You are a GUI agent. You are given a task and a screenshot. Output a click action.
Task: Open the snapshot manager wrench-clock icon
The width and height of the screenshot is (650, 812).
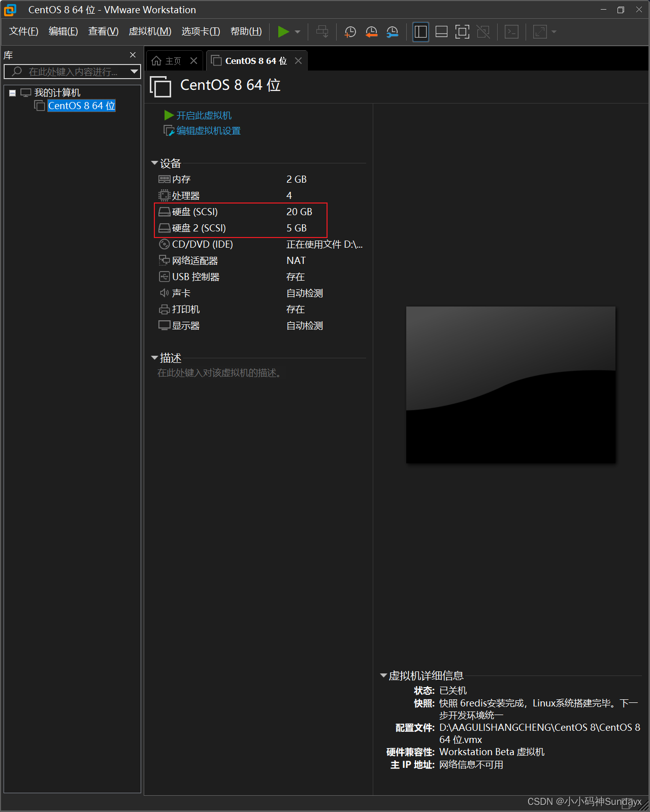(393, 32)
